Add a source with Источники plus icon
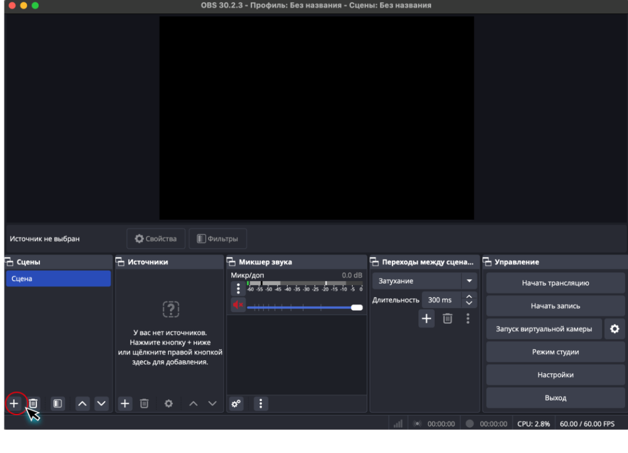 125,403
